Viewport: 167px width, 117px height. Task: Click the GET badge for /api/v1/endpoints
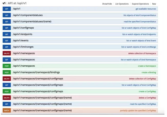click(x=7, y=34)
